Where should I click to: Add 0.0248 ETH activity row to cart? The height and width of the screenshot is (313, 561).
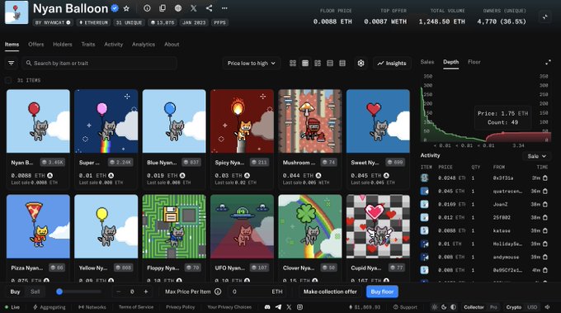[x=544, y=178]
